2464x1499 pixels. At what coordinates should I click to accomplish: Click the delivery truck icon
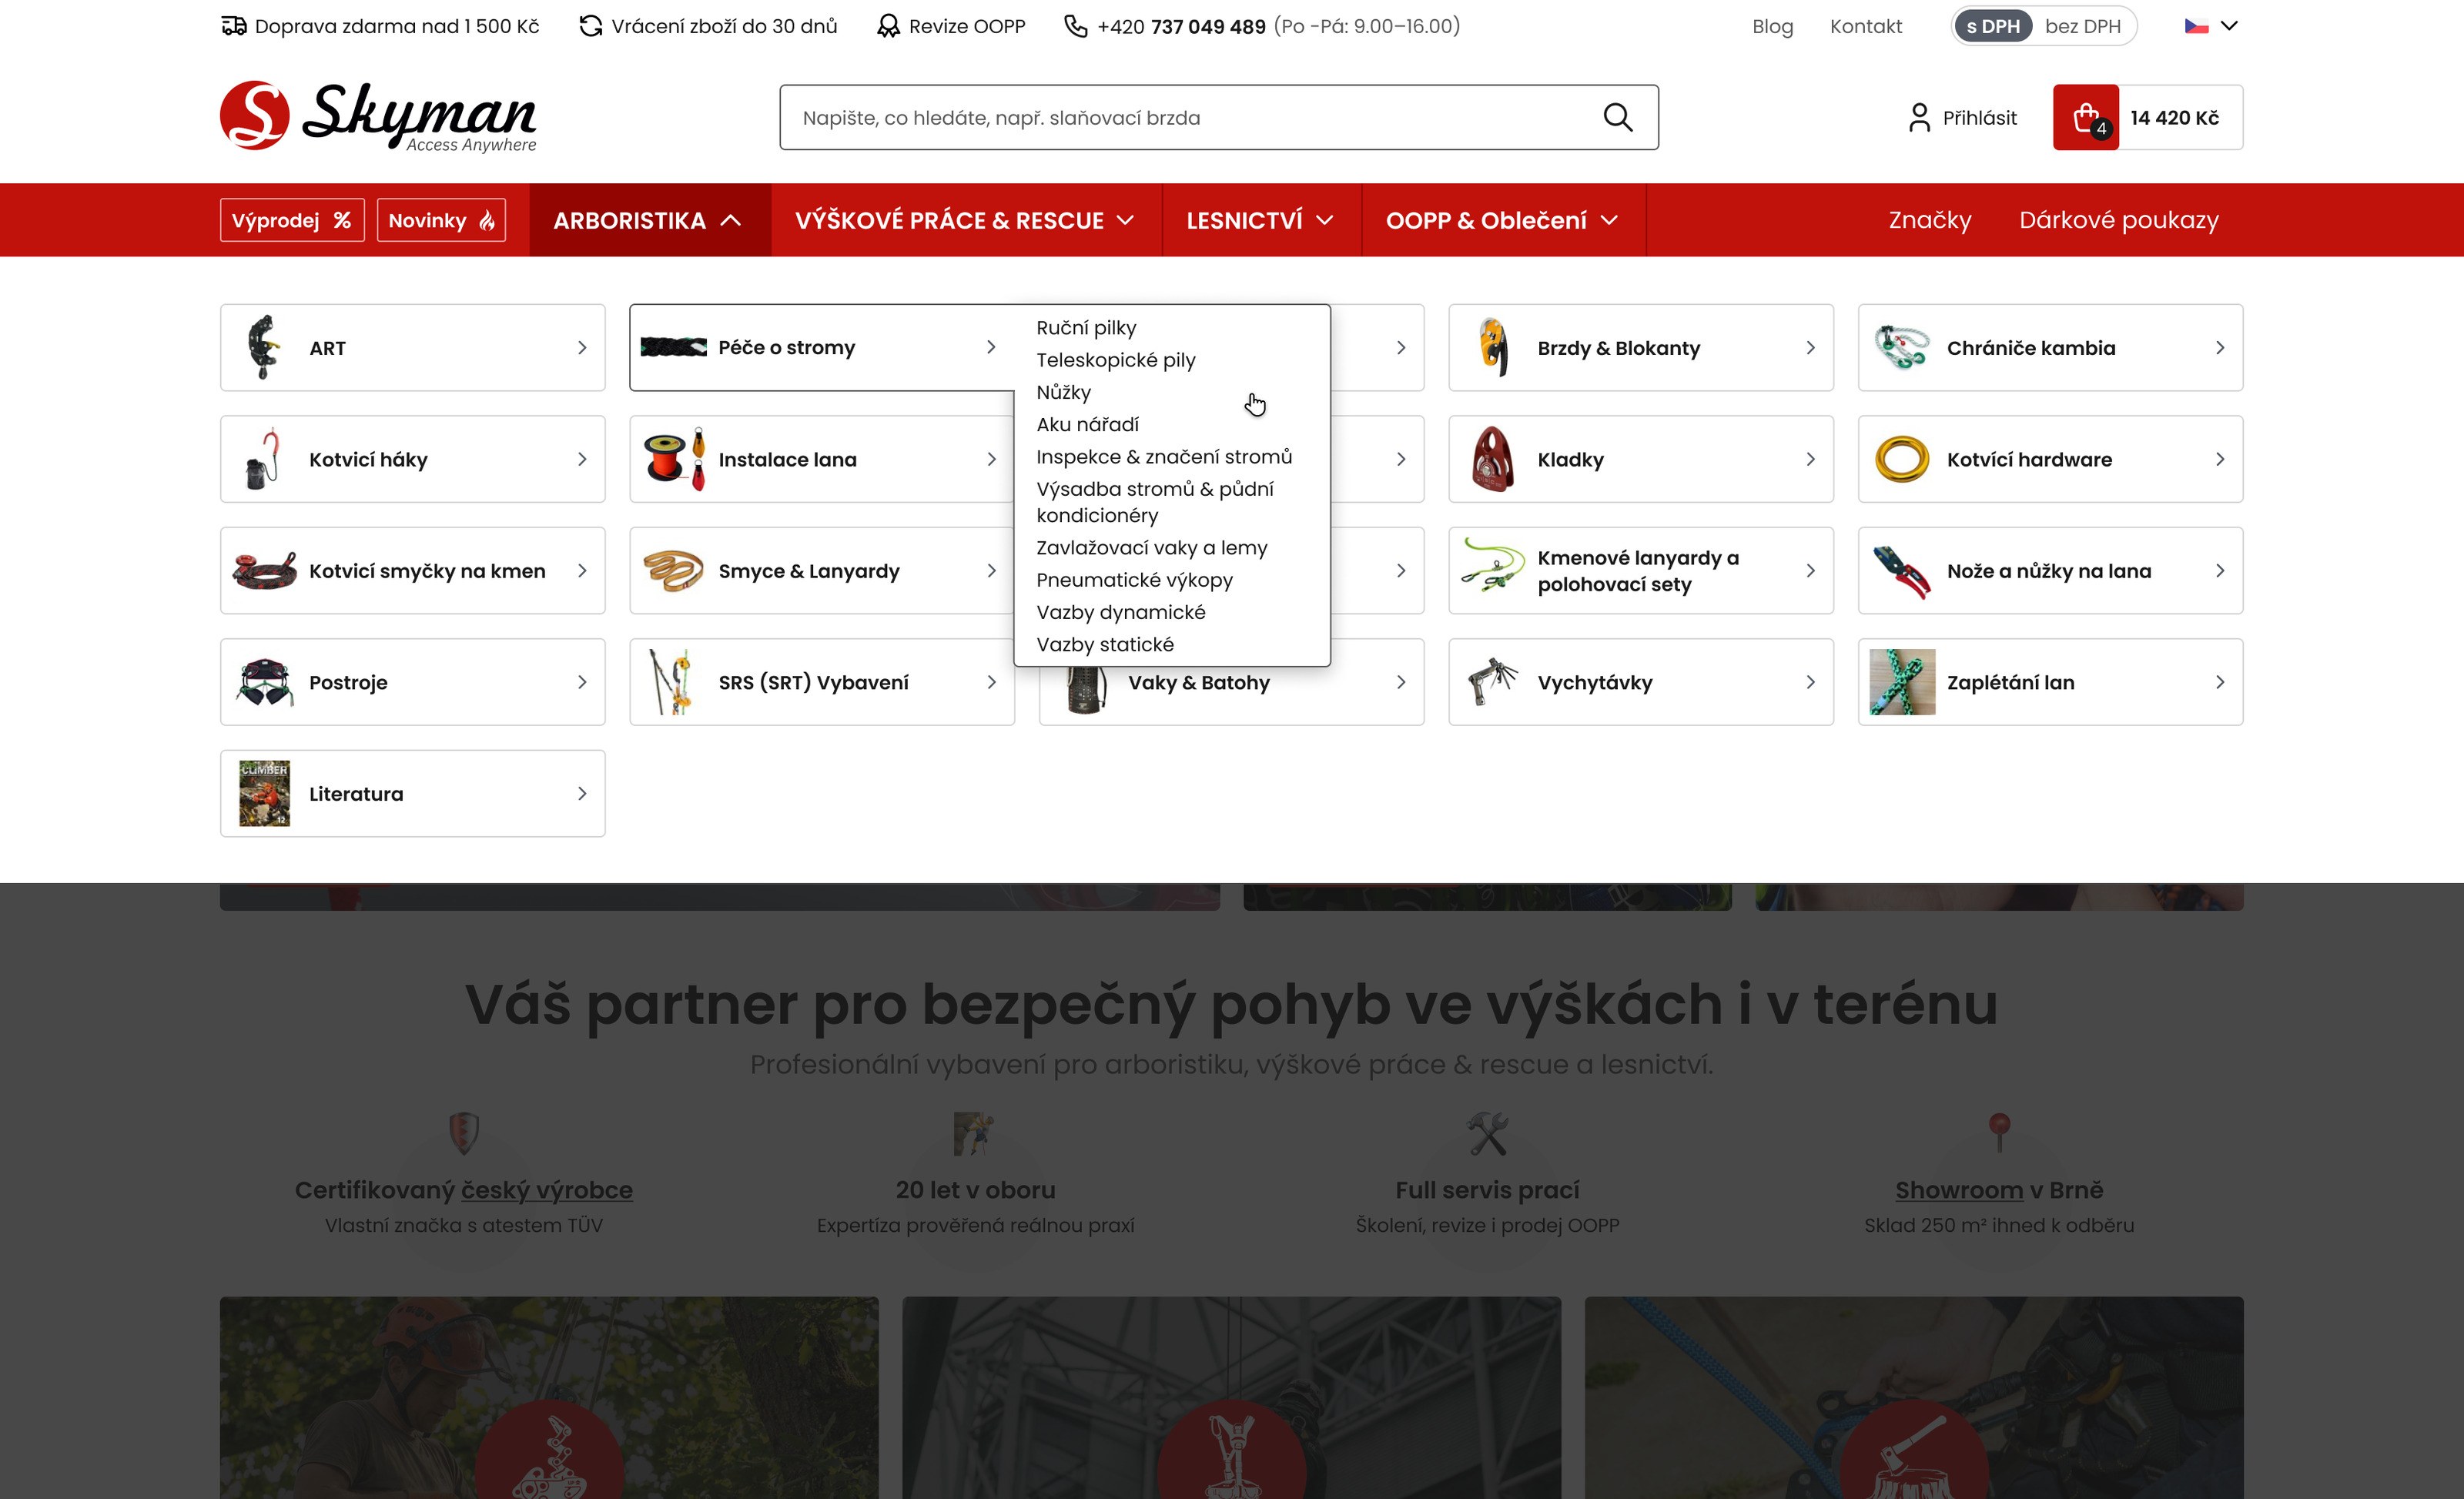click(233, 26)
